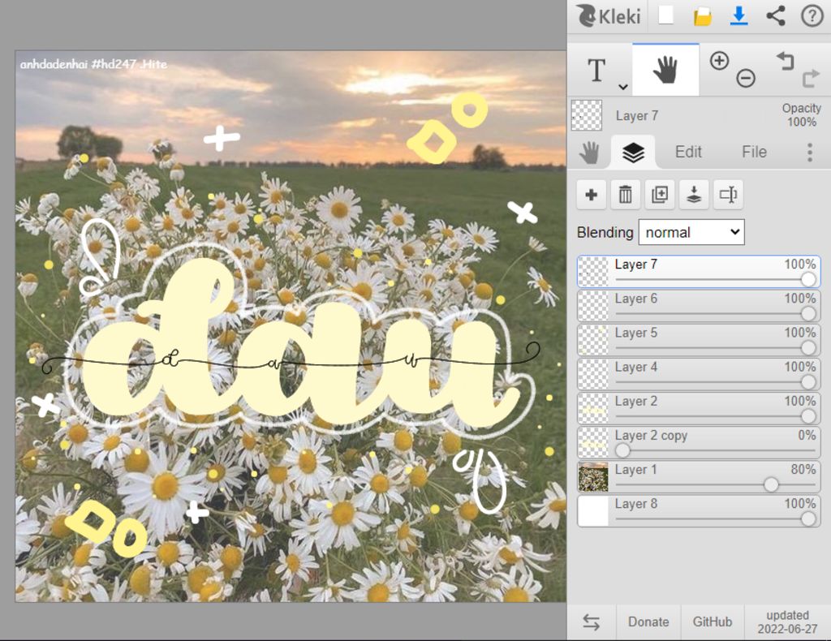Click Layer 1 daisy photo thumbnail
This screenshot has height=641, width=831.
[x=593, y=477]
